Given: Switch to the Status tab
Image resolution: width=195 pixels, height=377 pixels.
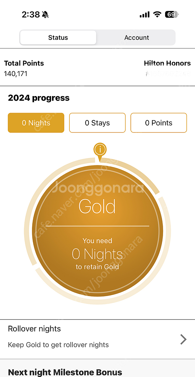Looking at the screenshot, I should pyautogui.click(x=58, y=37).
